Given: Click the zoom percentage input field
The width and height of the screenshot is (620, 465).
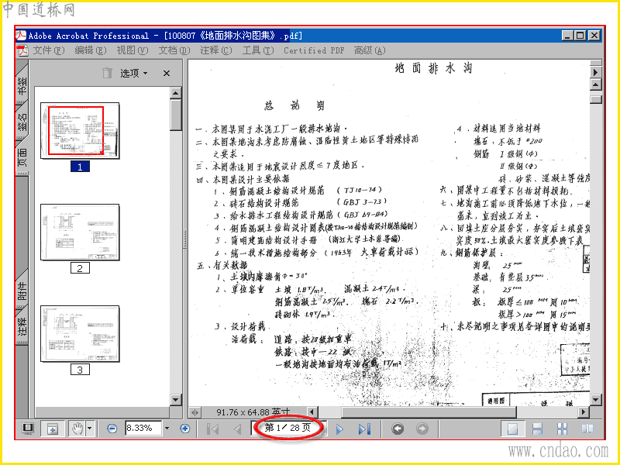Looking at the screenshot, I should [143, 429].
